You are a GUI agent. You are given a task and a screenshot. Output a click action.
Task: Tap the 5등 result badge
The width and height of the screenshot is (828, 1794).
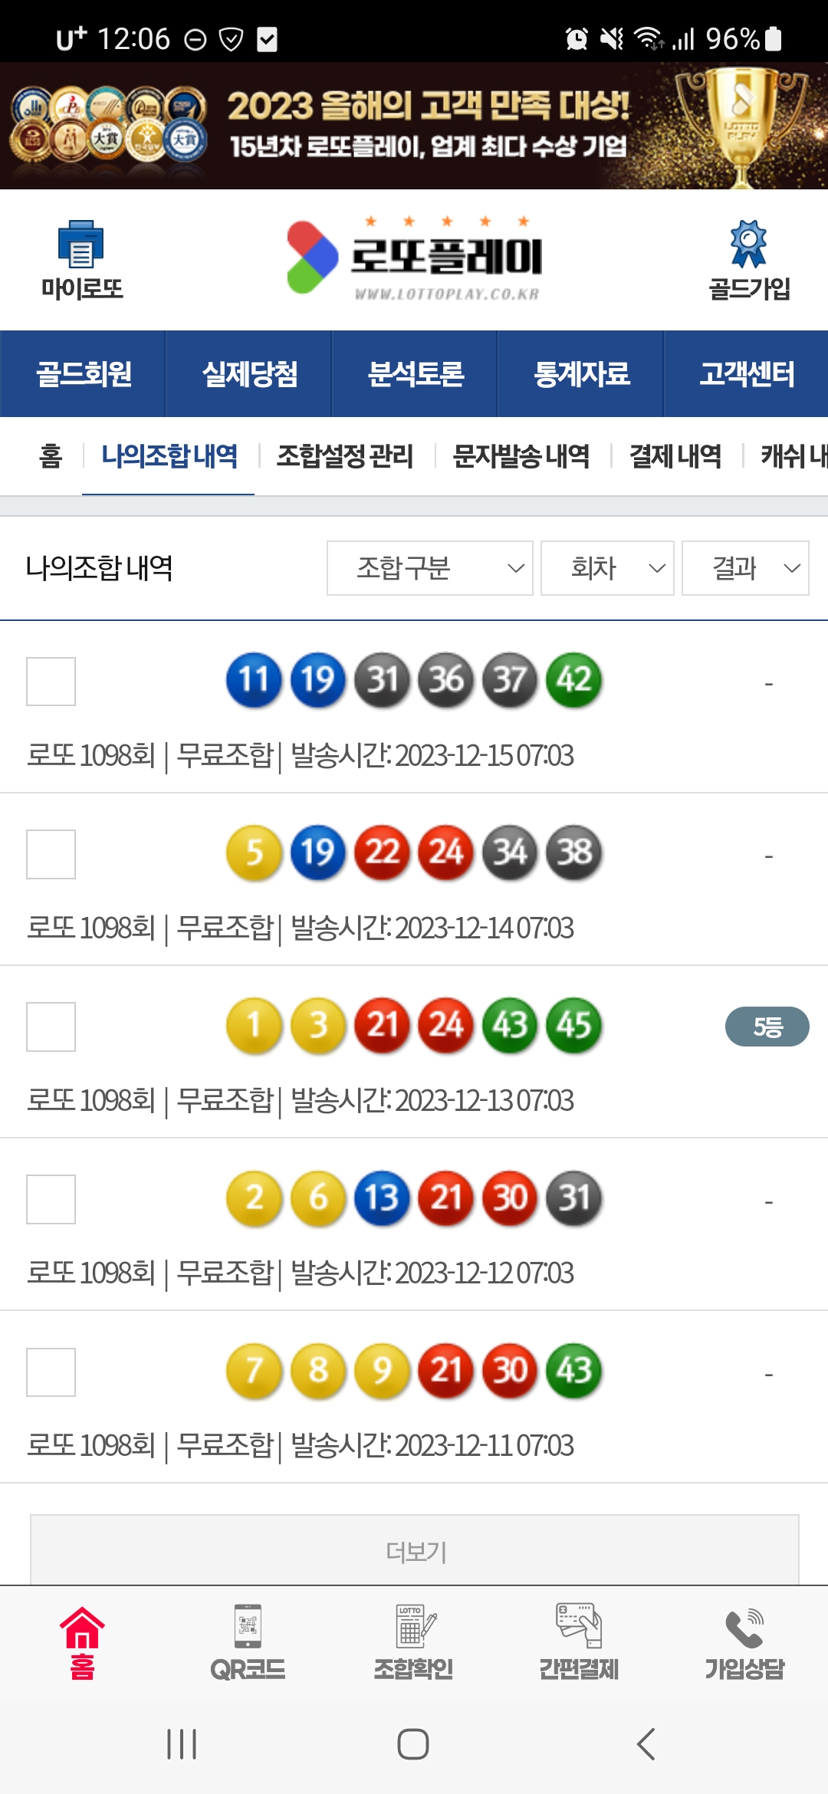point(767,1027)
